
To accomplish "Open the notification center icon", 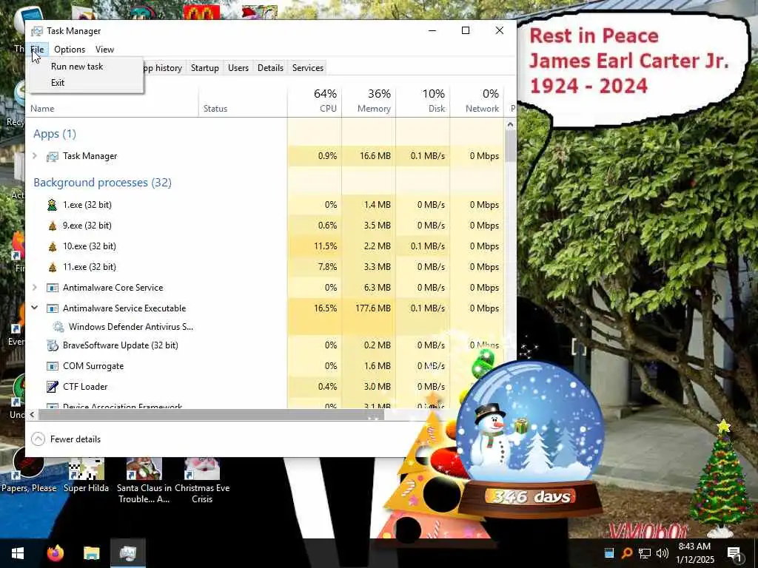I will [x=734, y=553].
